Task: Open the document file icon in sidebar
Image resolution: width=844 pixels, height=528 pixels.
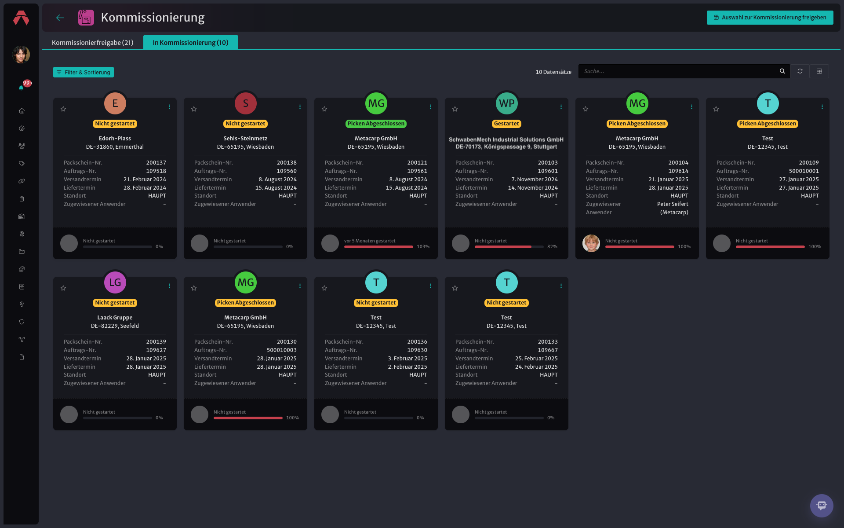Action: 22,357
